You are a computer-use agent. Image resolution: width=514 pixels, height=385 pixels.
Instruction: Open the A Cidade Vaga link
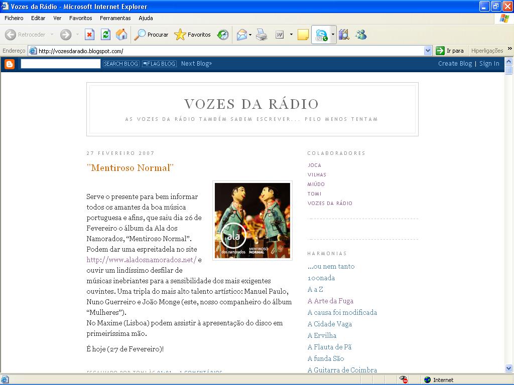point(330,324)
